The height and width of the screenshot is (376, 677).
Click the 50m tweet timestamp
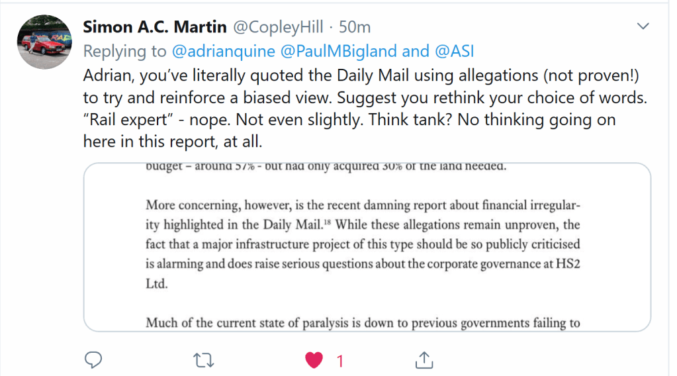click(x=354, y=27)
